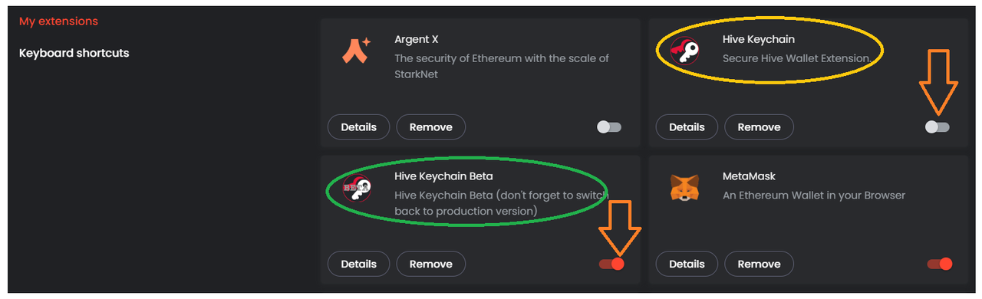The width and height of the screenshot is (982, 299).
Task: Open Details for Argent X
Action: pos(358,127)
